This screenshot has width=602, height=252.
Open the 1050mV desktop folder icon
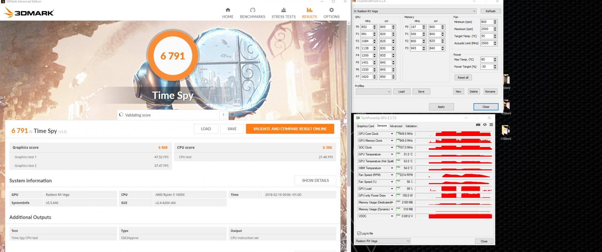(x=506, y=105)
